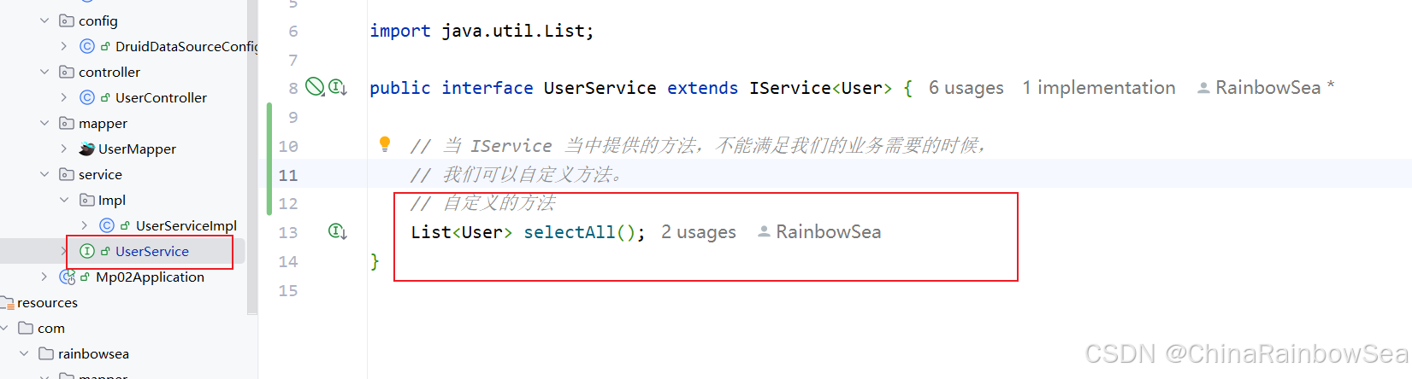Select the resources folder in the tree
Screen dimensions: 1412x379
click(x=39, y=302)
